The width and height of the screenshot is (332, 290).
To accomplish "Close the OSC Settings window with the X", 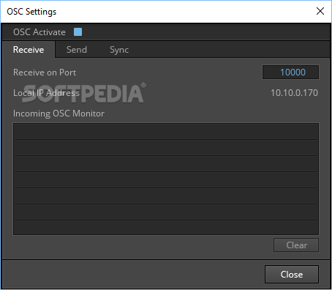I will [320, 11].
